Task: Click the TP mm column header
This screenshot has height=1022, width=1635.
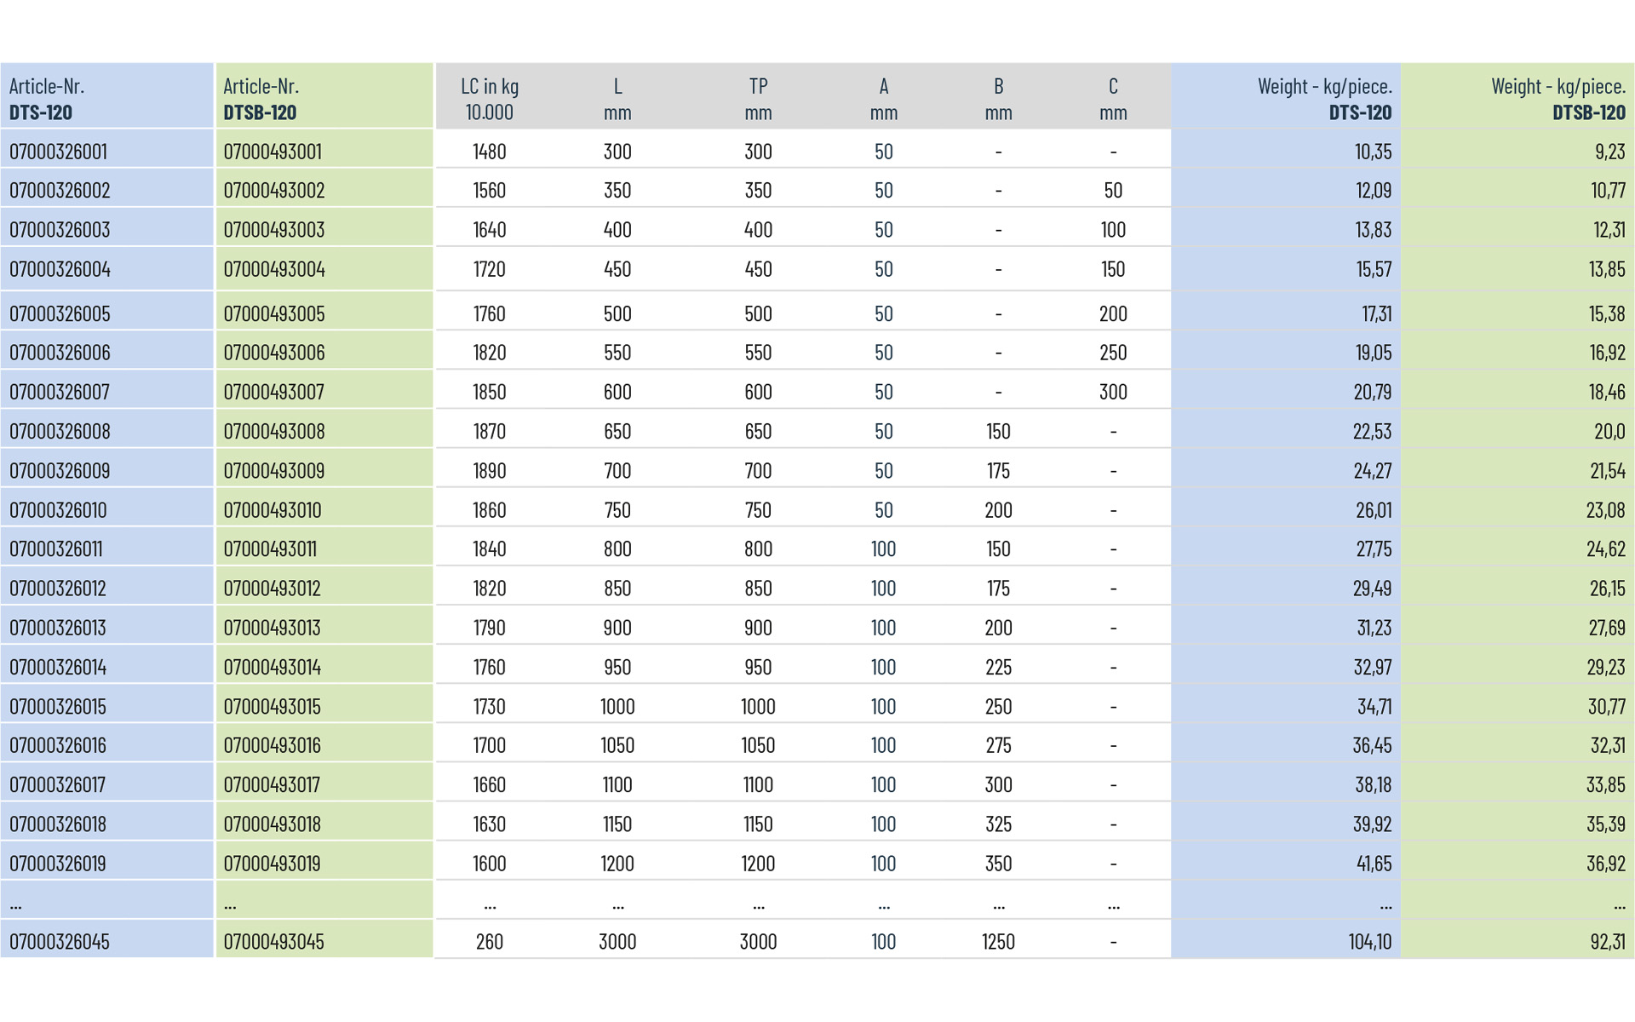Action: (758, 99)
